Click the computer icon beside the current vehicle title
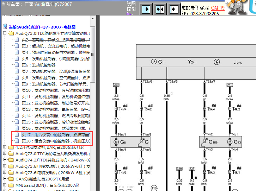This screenshot has width=256, height=191. tap(5, 26)
